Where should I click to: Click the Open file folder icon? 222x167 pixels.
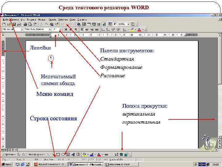[9, 24]
